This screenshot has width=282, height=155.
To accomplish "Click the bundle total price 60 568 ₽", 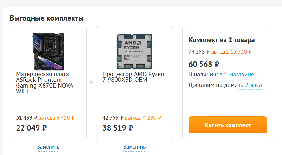I will (204, 64).
